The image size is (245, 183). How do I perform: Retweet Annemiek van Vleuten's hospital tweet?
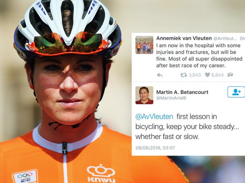click(184, 75)
